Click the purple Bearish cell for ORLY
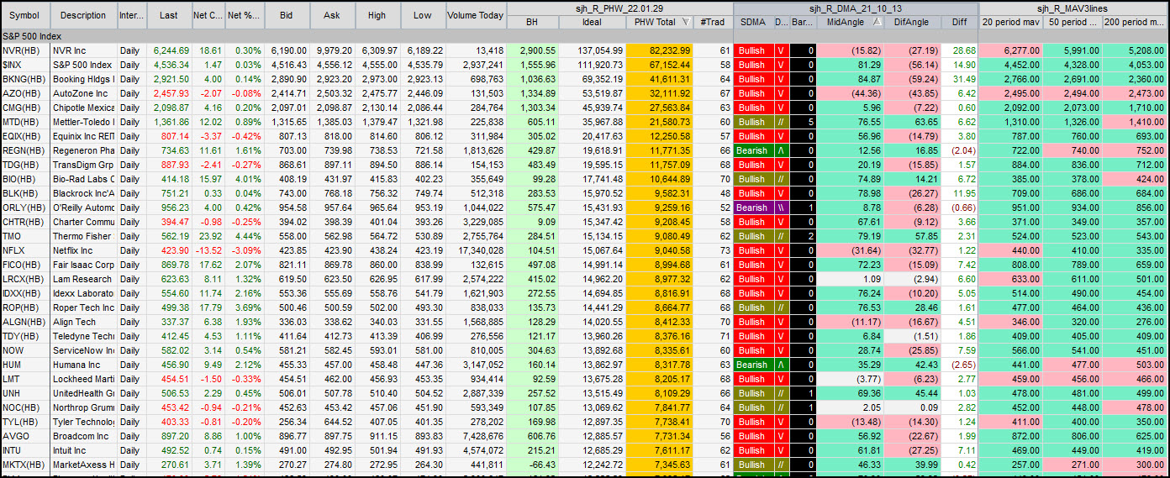 (x=753, y=208)
